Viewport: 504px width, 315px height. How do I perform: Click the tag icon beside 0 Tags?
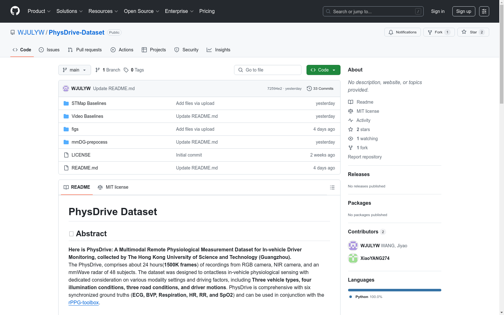(126, 70)
